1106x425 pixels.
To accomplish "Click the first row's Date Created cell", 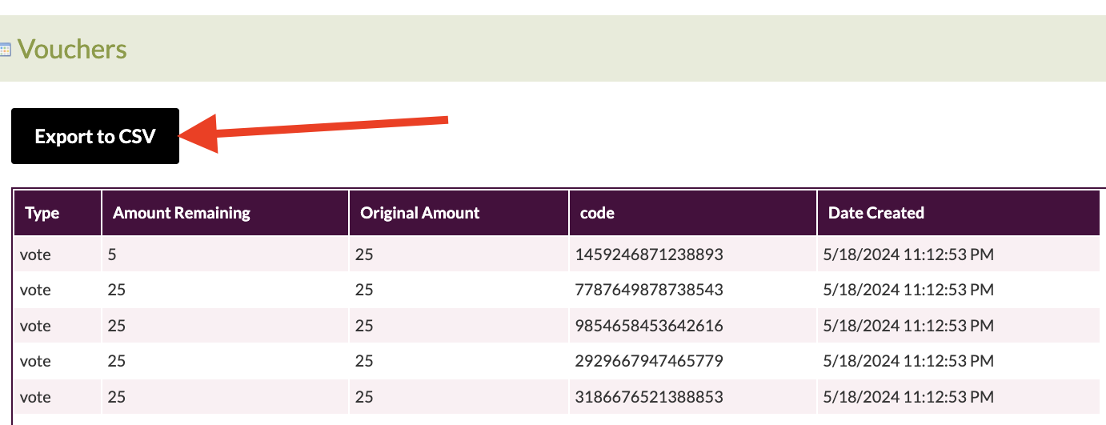I will coord(908,255).
